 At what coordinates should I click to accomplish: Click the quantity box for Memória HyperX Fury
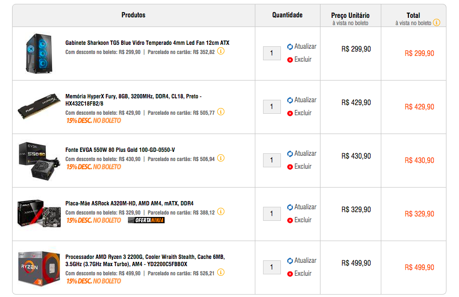(272, 107)
